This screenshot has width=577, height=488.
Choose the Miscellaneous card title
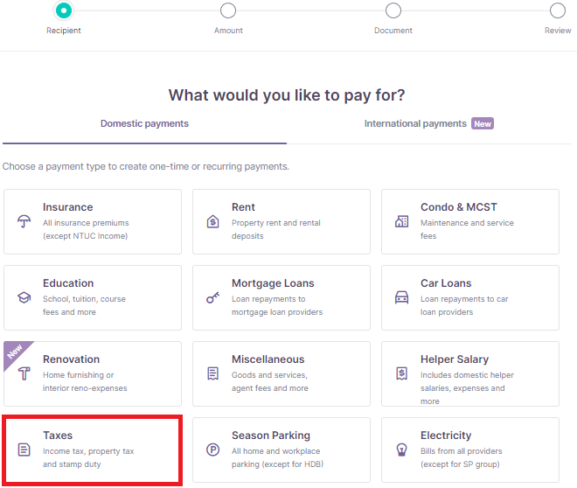(268, 359)
